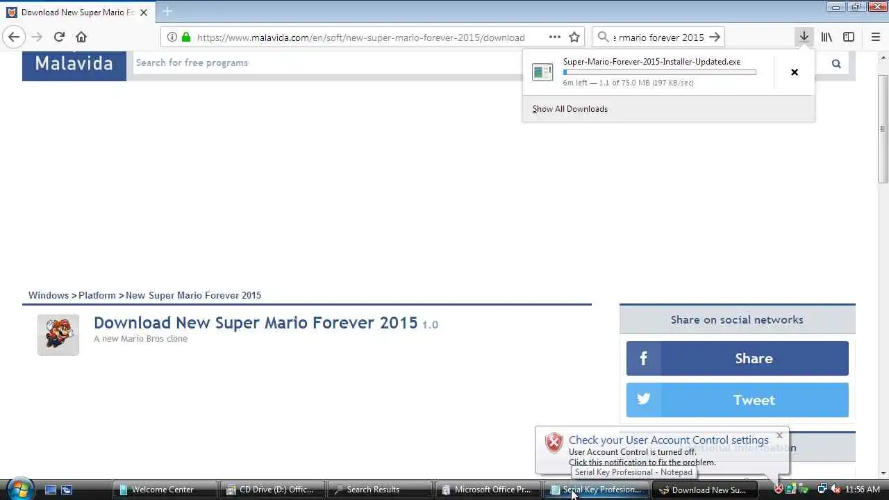889x500 pixels.
Task: Cancel the Super Mario installer download
Action: [x=795, y=72]
